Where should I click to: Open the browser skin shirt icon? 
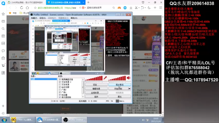(x=143, y=2)
